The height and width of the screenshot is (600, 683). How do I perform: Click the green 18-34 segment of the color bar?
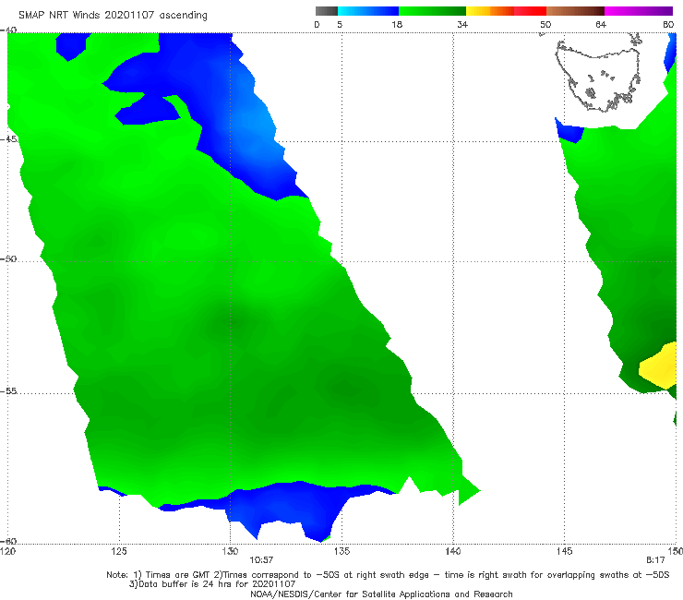(432, 11)
